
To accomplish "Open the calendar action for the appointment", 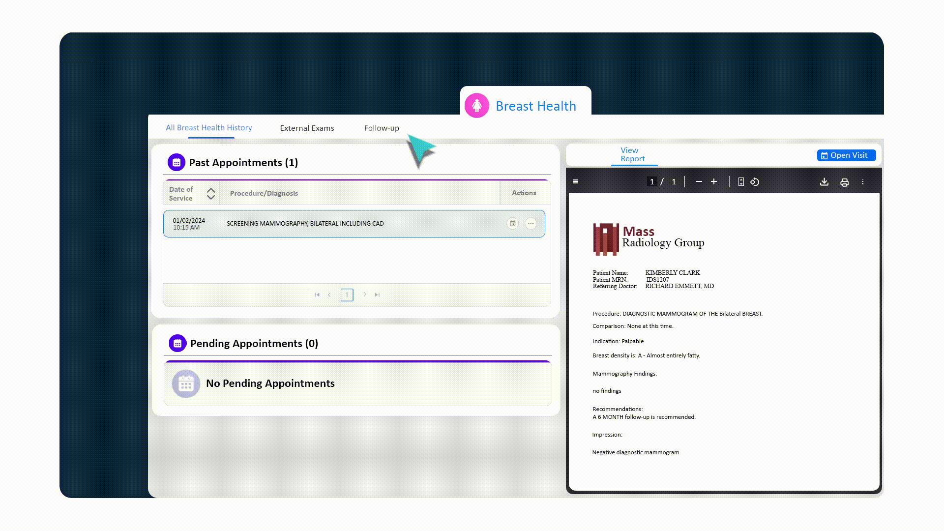I will coord(512,223).
